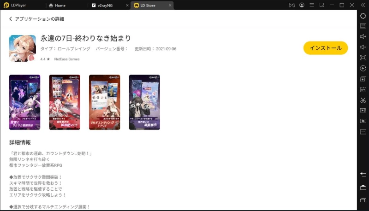Image resolution: width=369 pixels, height=211 pixels.
Task: Click the LDPlayer logo icon
Action: point(6,5)
